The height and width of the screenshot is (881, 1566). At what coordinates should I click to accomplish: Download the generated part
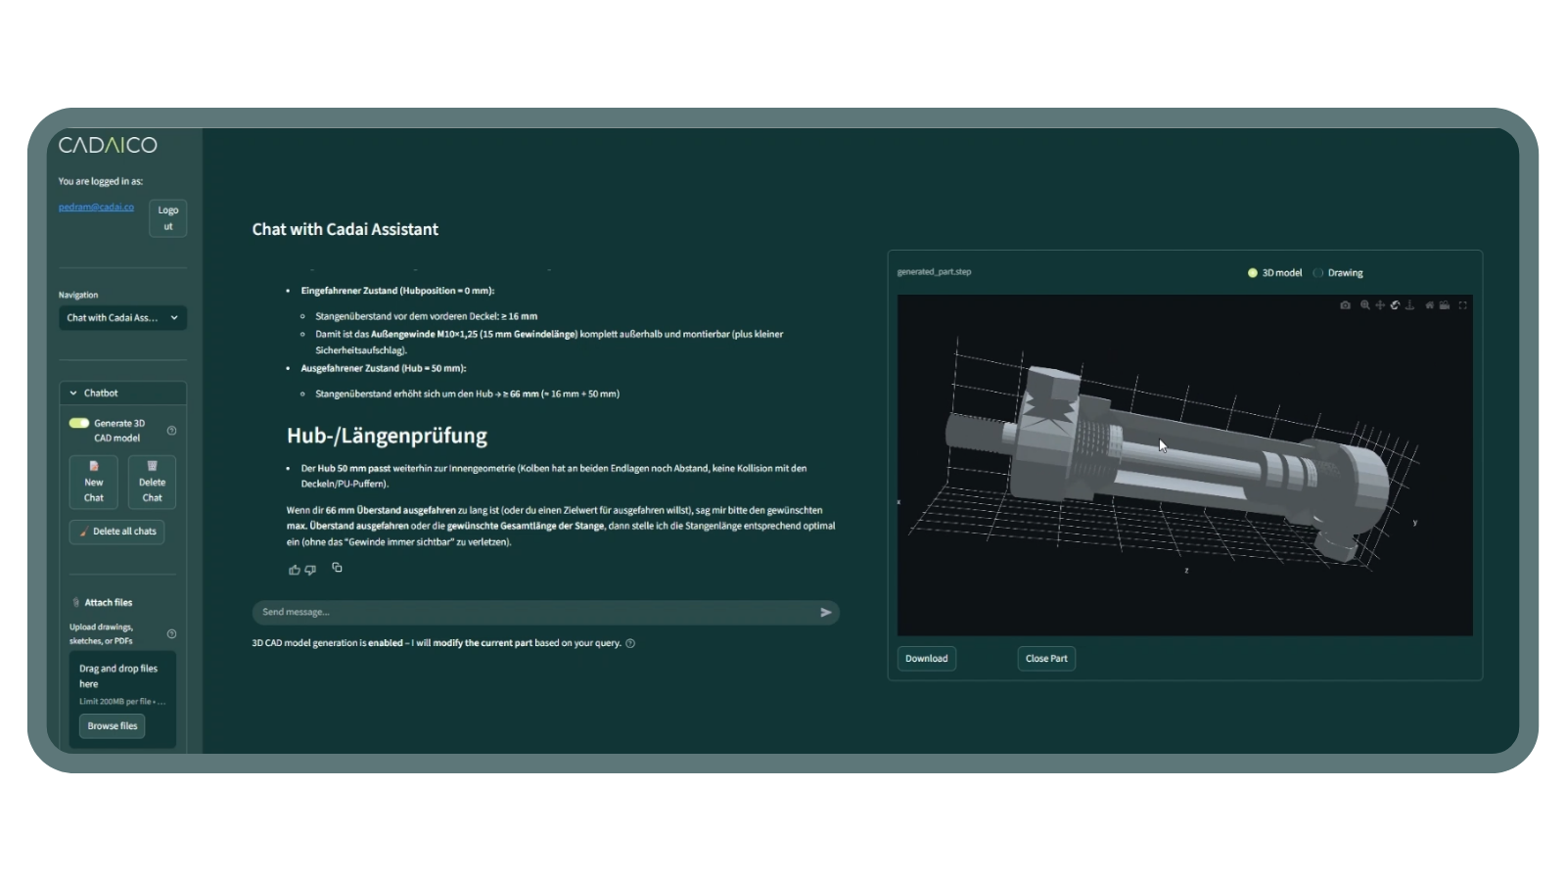click(x=926, y=658)
